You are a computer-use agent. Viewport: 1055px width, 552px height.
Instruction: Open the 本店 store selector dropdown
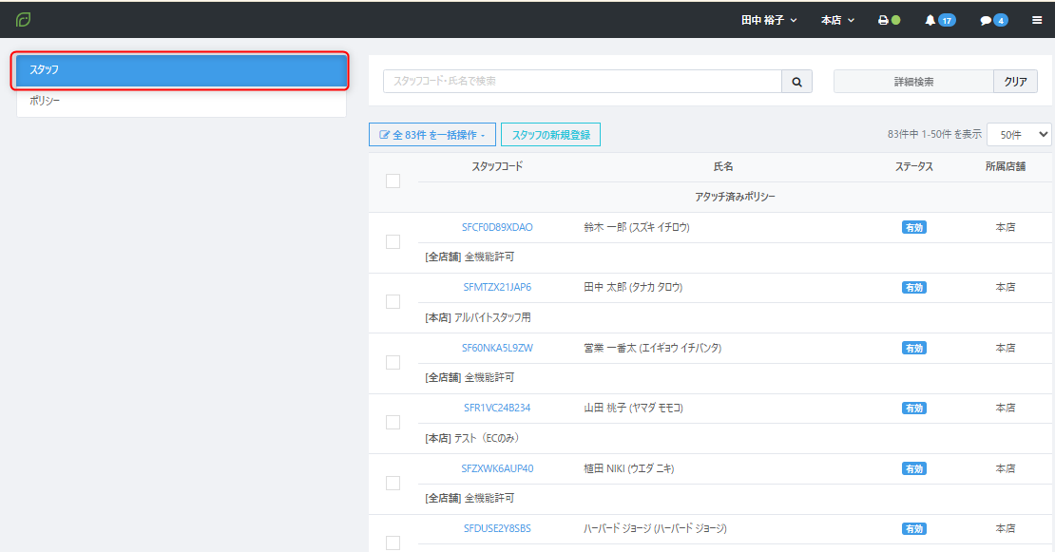[x=837, y=20]
